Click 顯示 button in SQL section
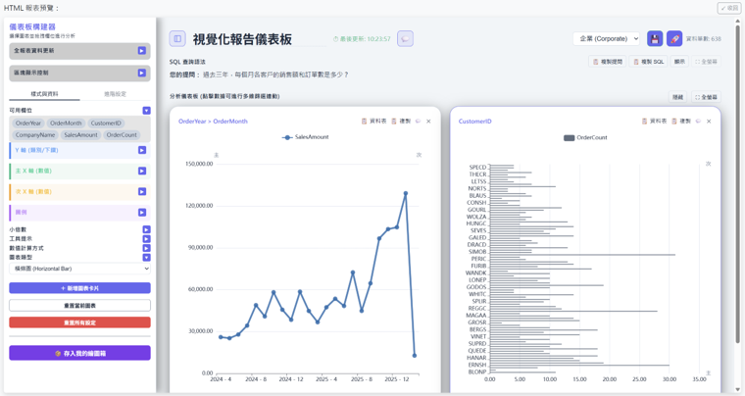 pos(679,62)
